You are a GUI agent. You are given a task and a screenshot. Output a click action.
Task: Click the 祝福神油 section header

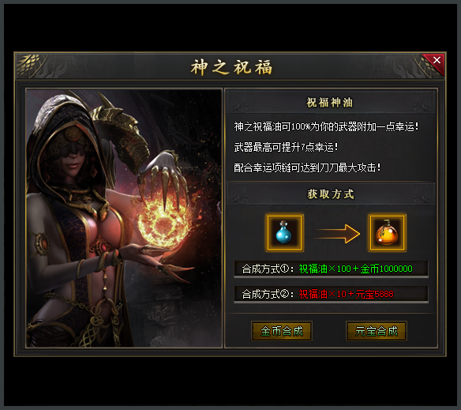pyautogui.click(x=330, y=103)
